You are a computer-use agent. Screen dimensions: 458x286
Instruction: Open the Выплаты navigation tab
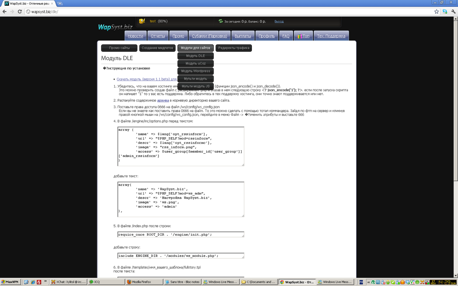tap(243, 36)
